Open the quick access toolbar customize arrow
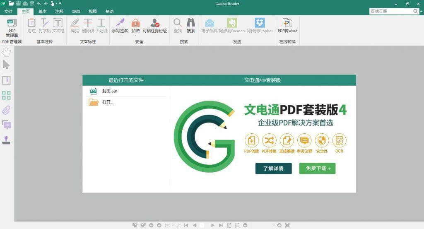The image size is (424, 229). pyautogui.click(x=60, y=3)
